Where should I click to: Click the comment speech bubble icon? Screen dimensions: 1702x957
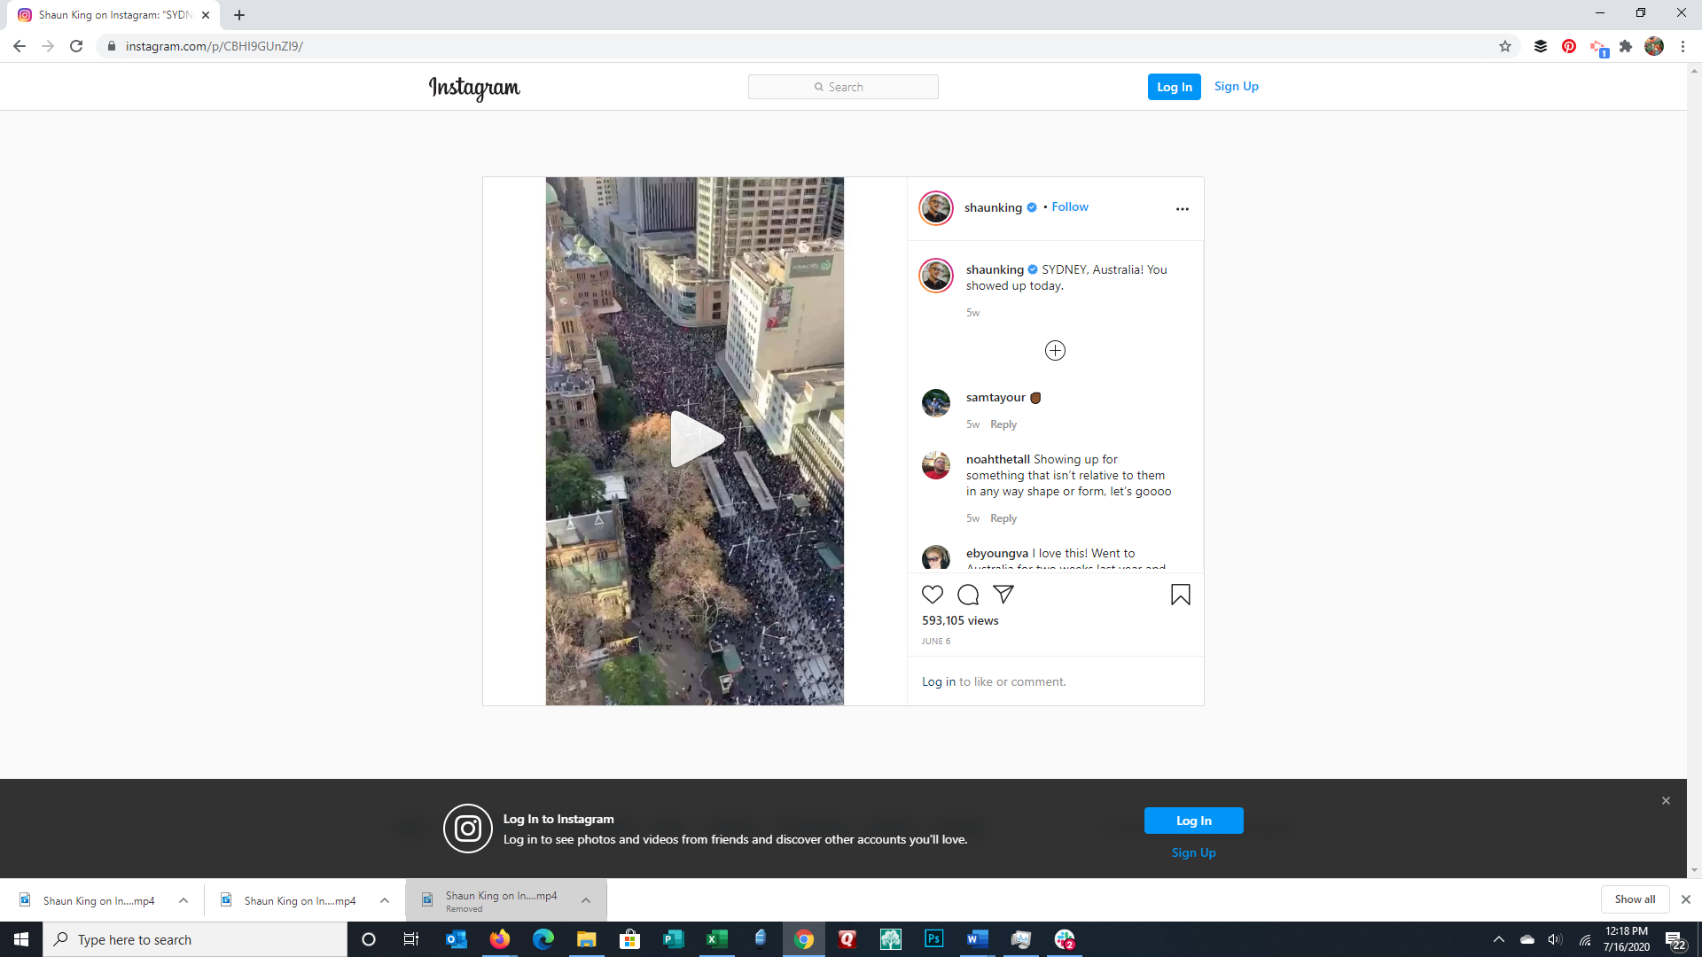pos(968,595)
